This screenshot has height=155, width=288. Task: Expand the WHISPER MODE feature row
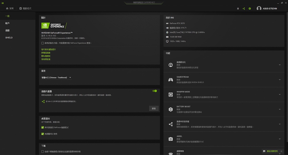pyautogui.click(x=279, y=94)
